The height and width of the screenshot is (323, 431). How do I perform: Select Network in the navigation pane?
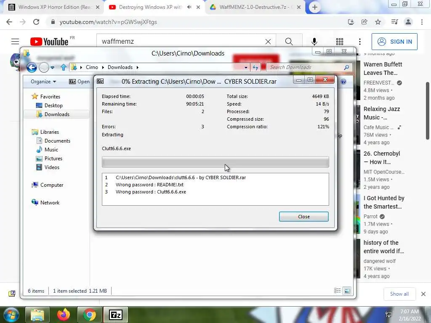50,202
